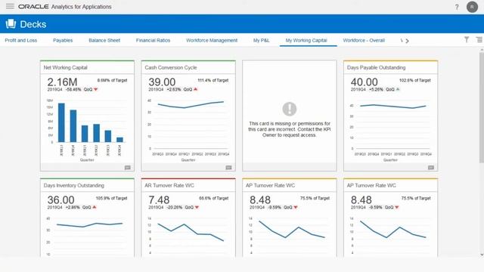The height and width of the screenshot is (272, 484).
Task: Open comments on Days Payable Outstanding card
Action: point(431,168)
